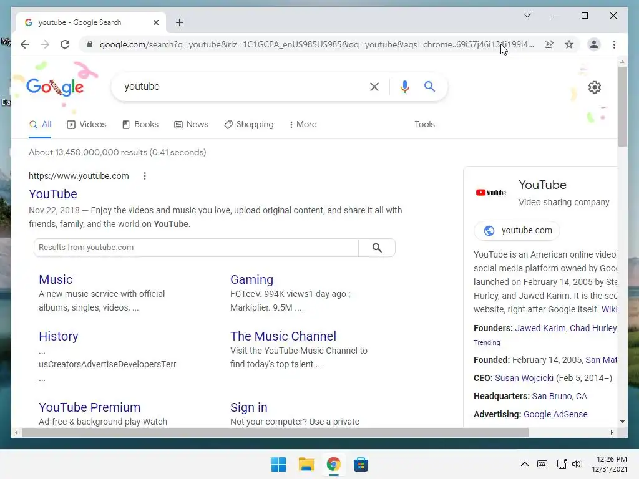Click the Google doodle logo
Screen dimensions: 639x479
55,86
